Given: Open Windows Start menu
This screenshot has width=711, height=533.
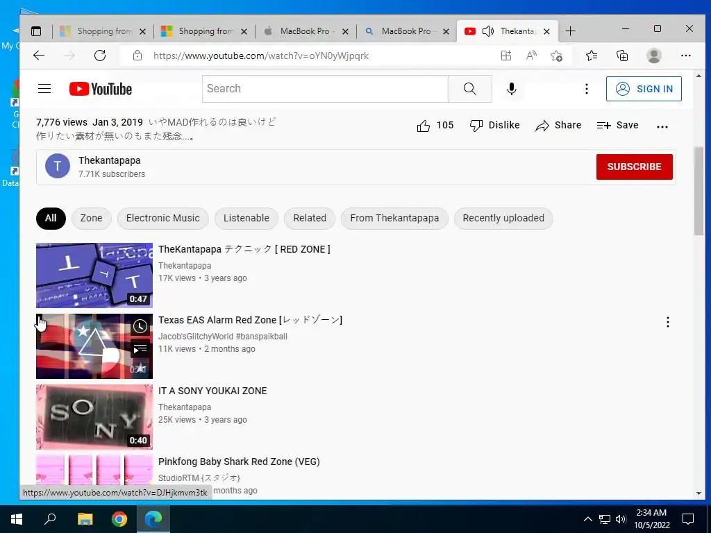Looking at the screenshot, I should 17,519.
